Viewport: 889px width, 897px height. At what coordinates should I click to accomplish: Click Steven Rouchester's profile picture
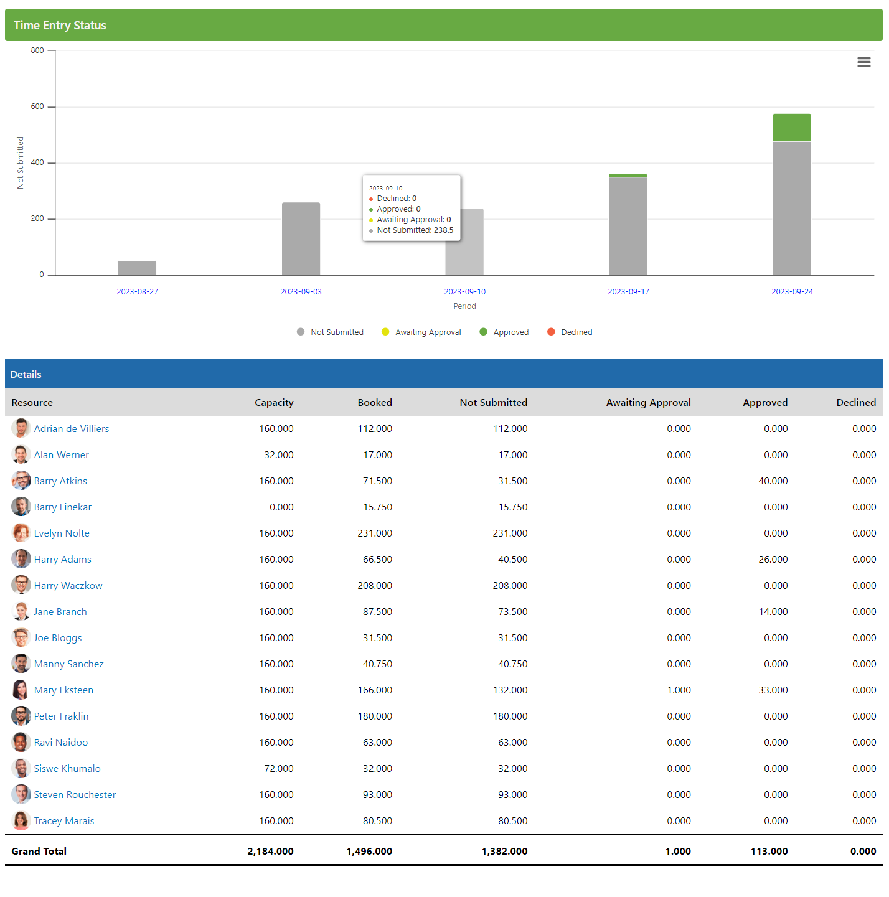point(21,794)
